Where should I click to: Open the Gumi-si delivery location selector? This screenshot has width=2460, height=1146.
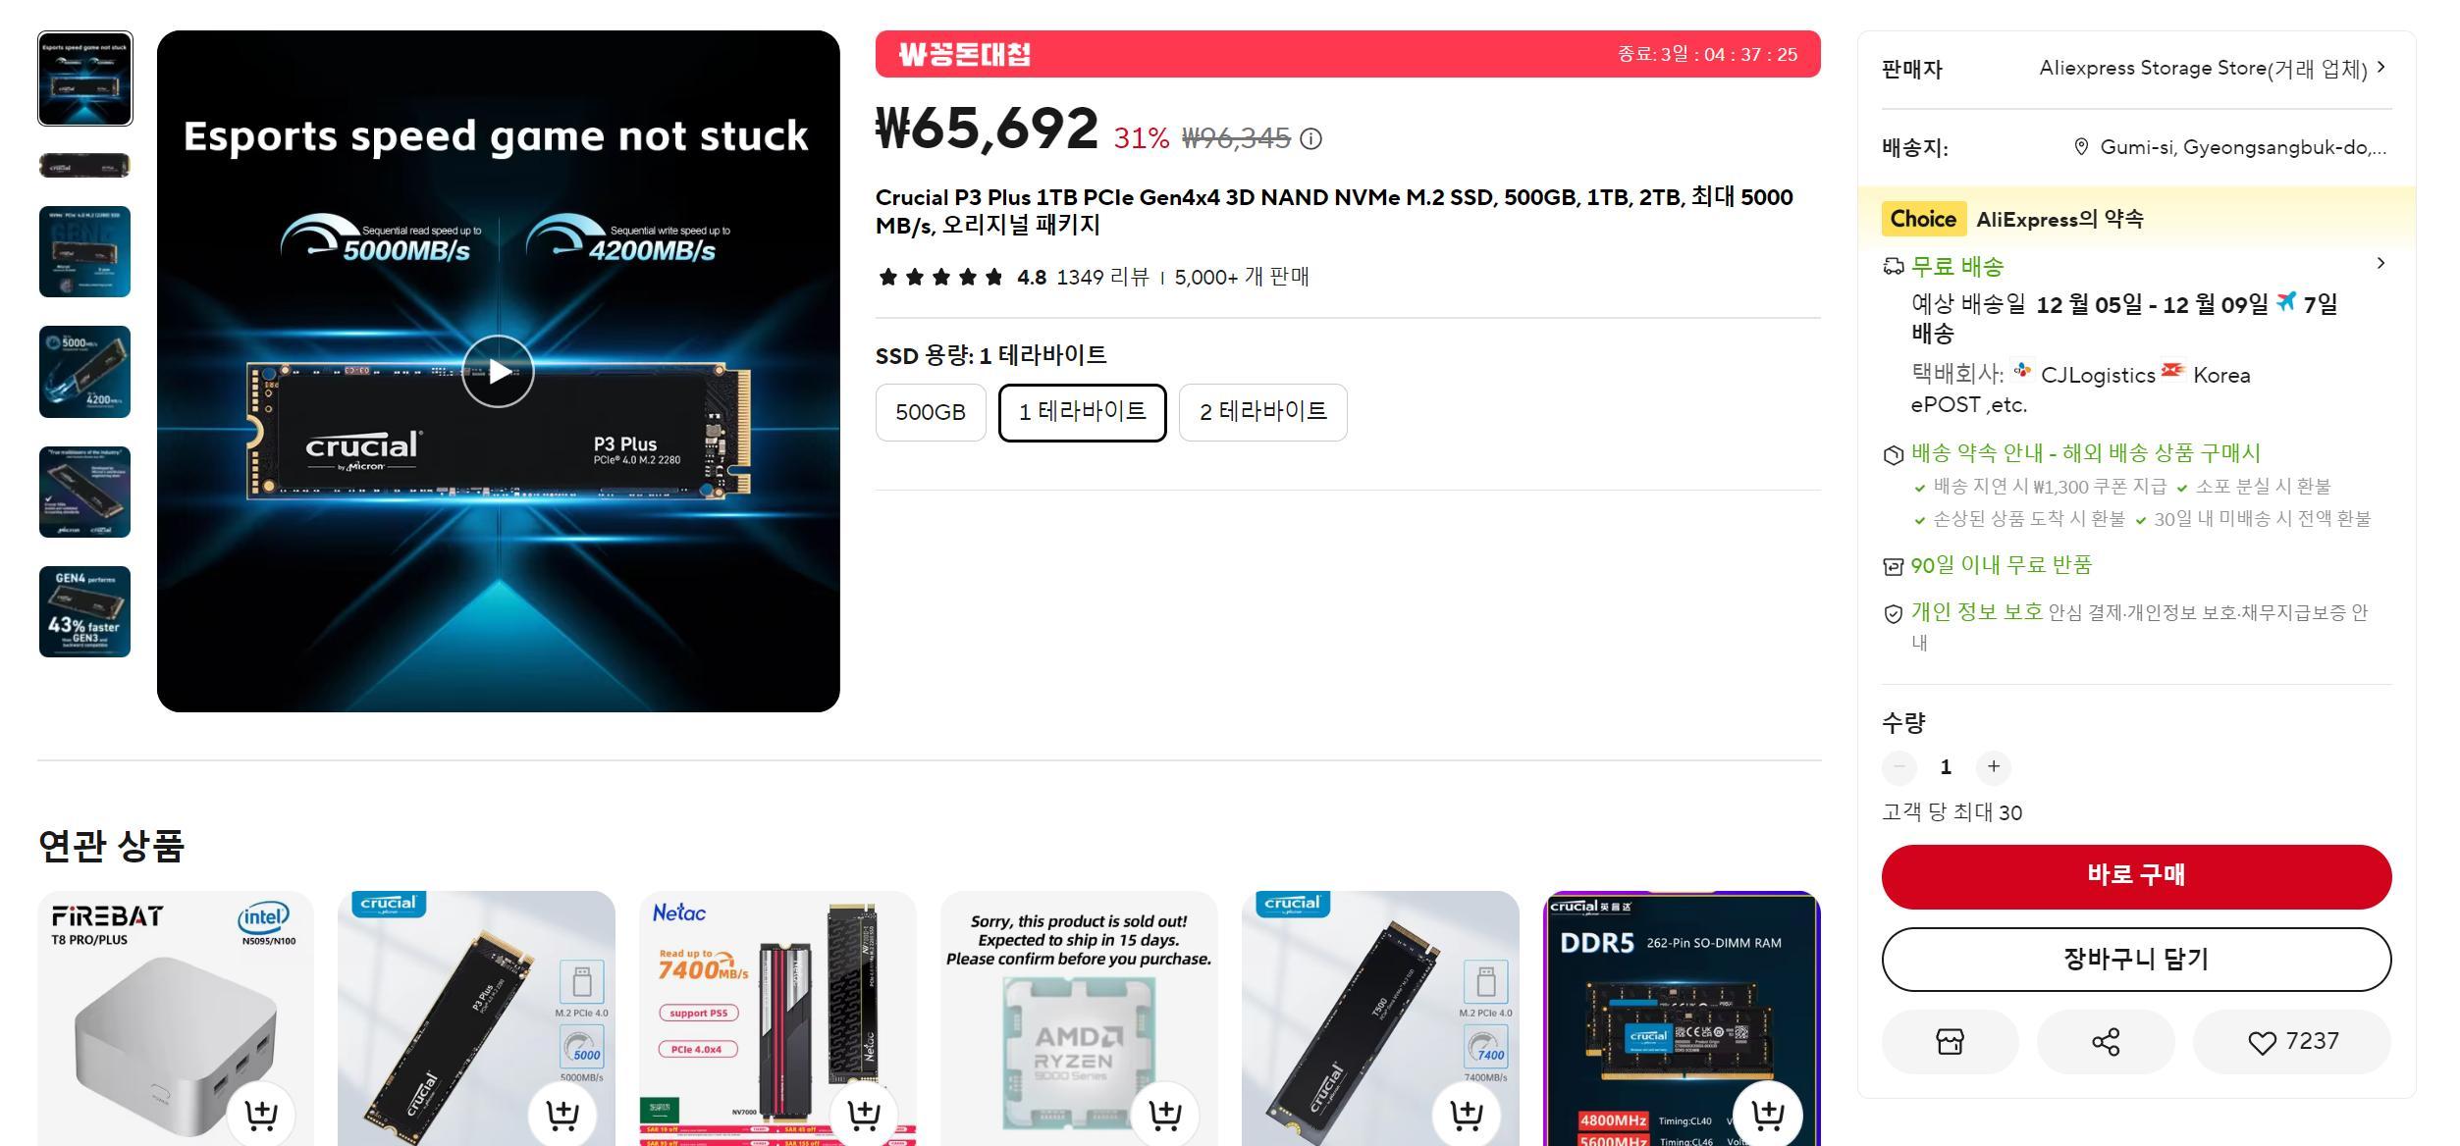click(2232, 147)
